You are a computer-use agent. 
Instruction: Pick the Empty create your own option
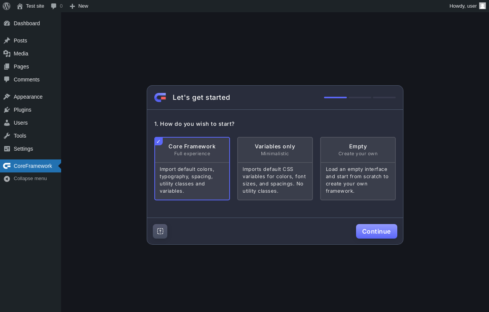coord(358,168)
